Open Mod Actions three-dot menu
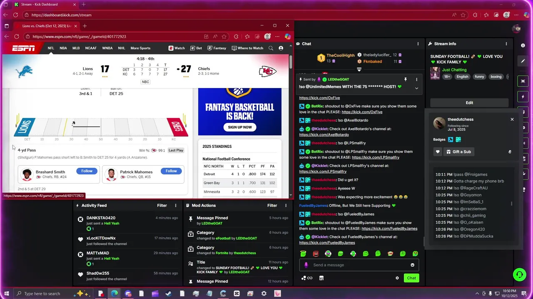533x299 pixels. click(x=286, y=206)
